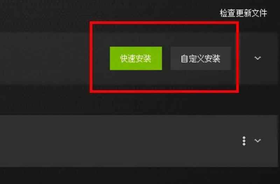Image resolution: width=280 pixels, height=184 pixels.
Task: Click the green 快速安装 button
Action: [136, 58]
